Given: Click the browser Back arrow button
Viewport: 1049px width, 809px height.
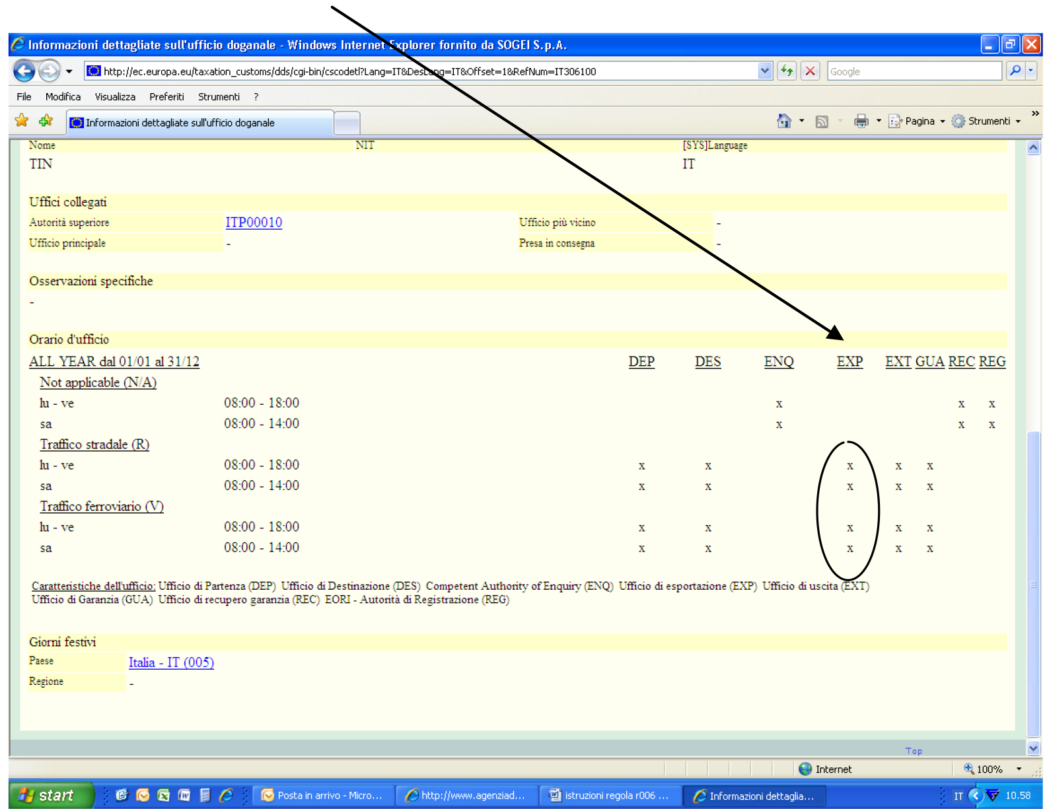Looking at the screenshot, I should (24, 71).
